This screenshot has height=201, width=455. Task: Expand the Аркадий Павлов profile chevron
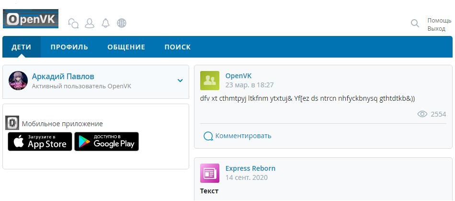[180, 81]
